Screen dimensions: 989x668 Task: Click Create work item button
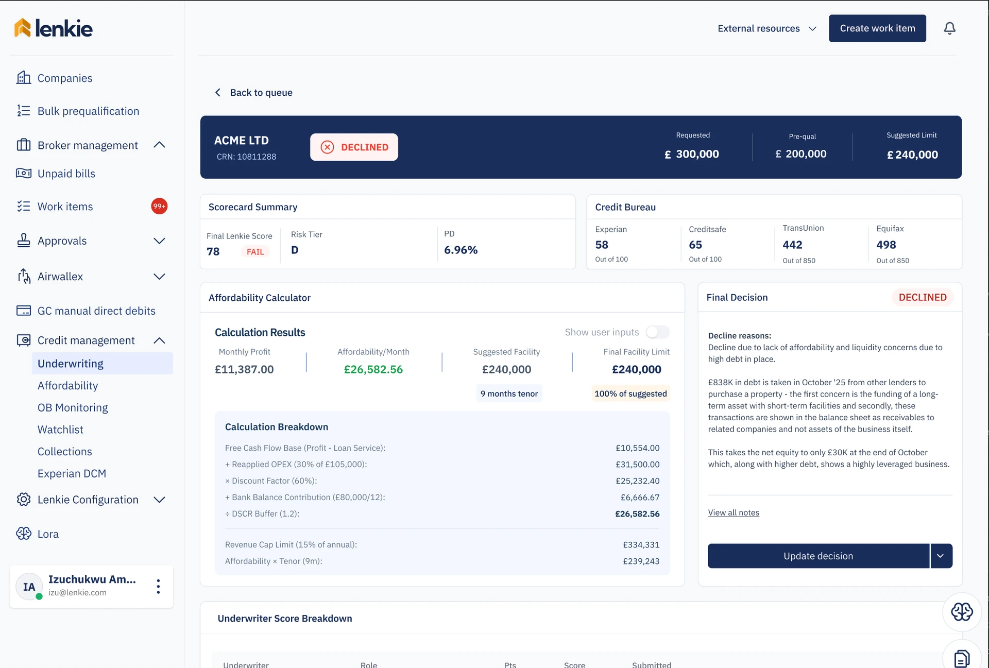tap(877, 28)
